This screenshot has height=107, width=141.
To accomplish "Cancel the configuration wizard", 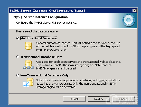I will tap(124, 99).
